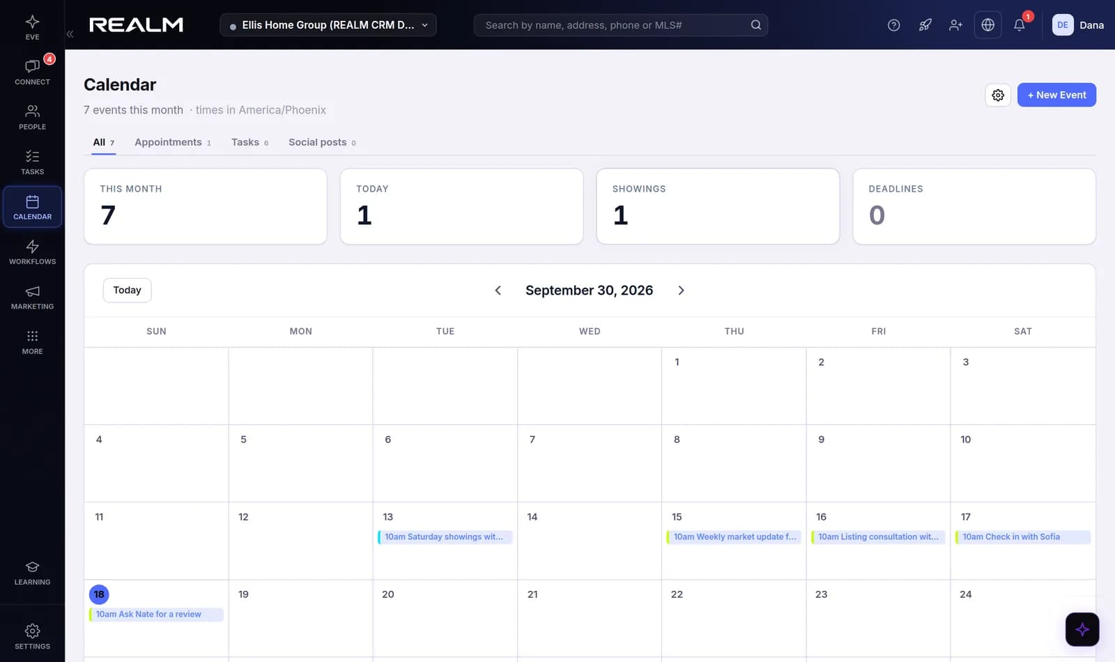Switch to Tasks tab

pyautogui.click(x=249, y=142)
